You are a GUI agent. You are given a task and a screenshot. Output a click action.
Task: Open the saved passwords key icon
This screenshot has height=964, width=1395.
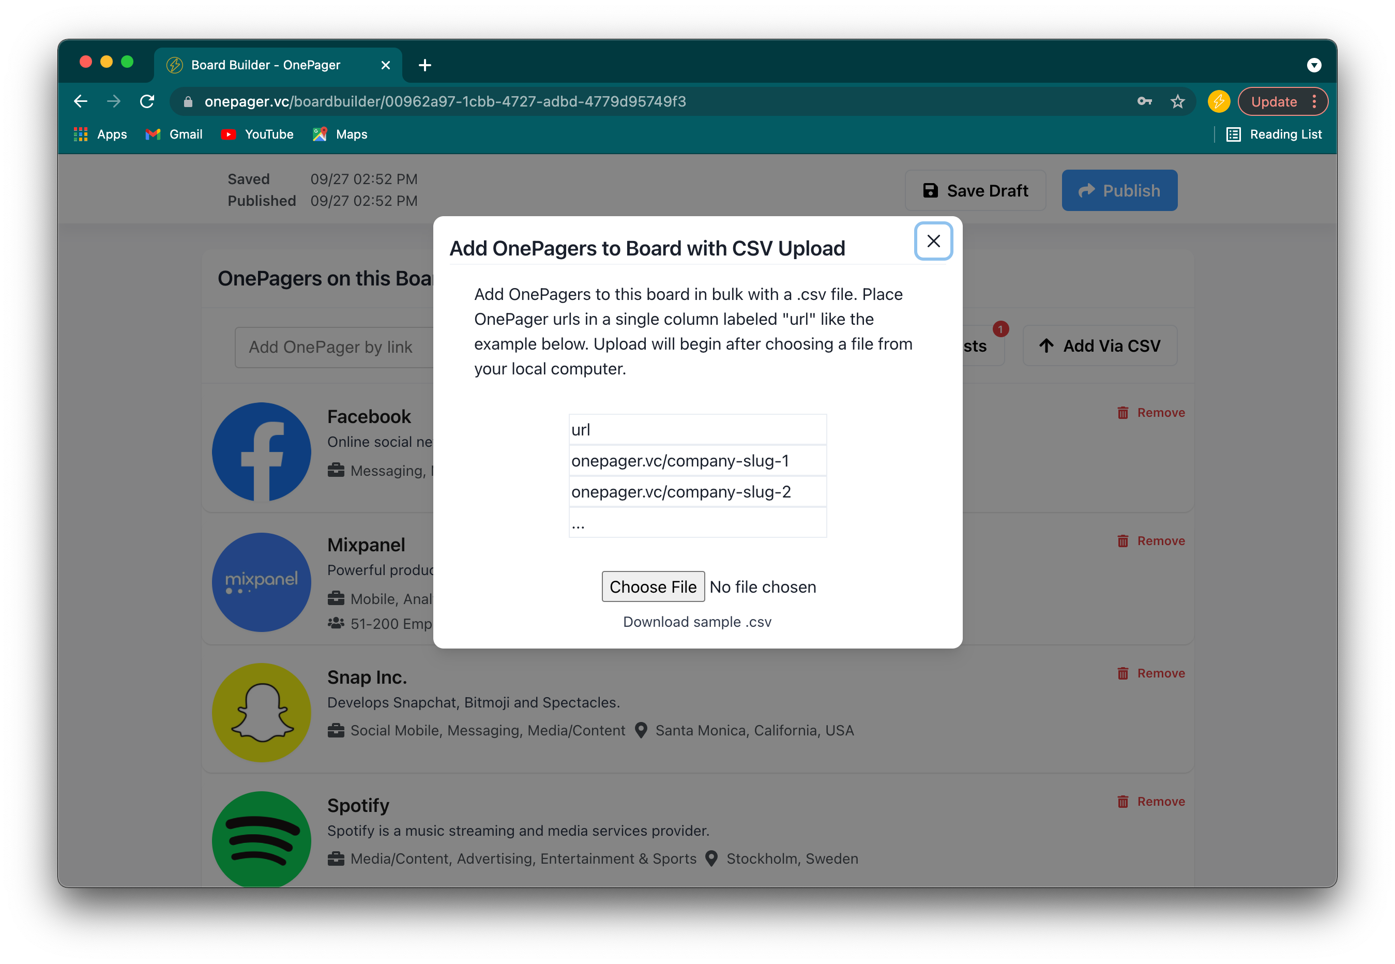pyautogui.click(x=1144, y=101)
